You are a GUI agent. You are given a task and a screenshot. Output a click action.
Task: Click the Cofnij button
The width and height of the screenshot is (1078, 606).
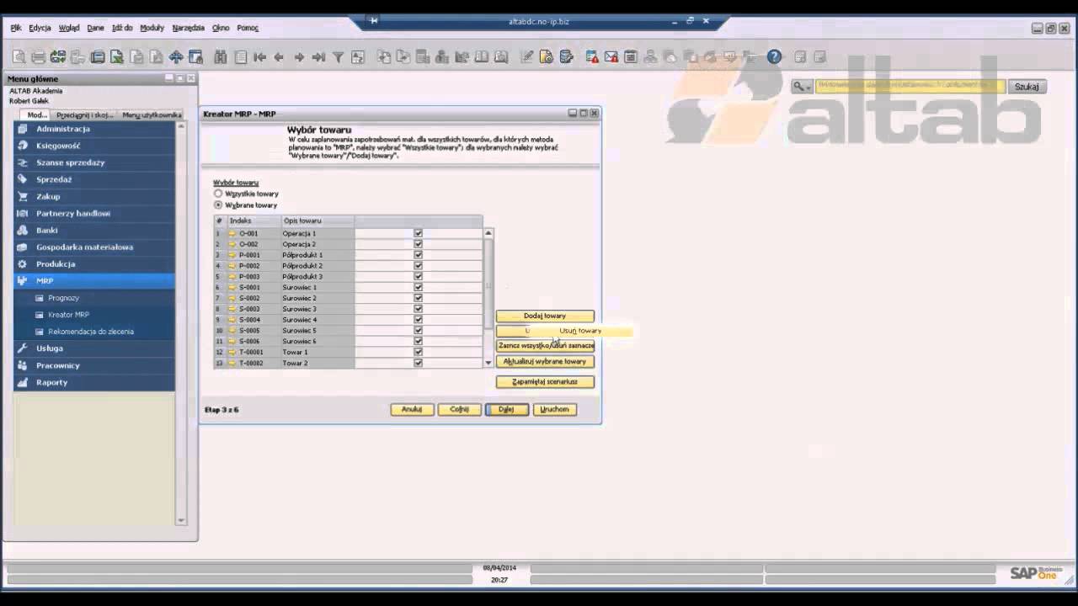coord(459,409)
